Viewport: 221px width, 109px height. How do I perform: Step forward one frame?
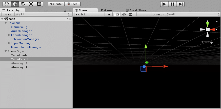coord(180,4)
